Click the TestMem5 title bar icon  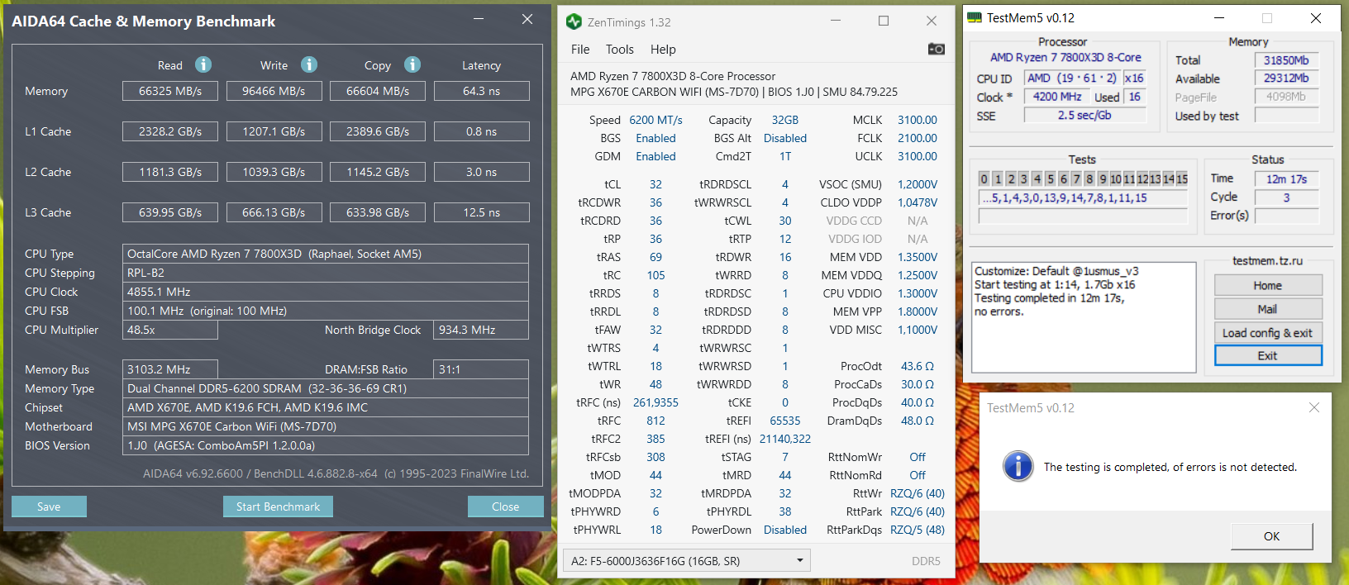(x=975, y=17)
